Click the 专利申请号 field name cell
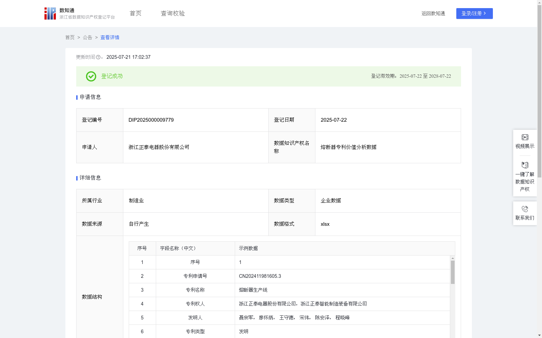 (x=195, y=276)
